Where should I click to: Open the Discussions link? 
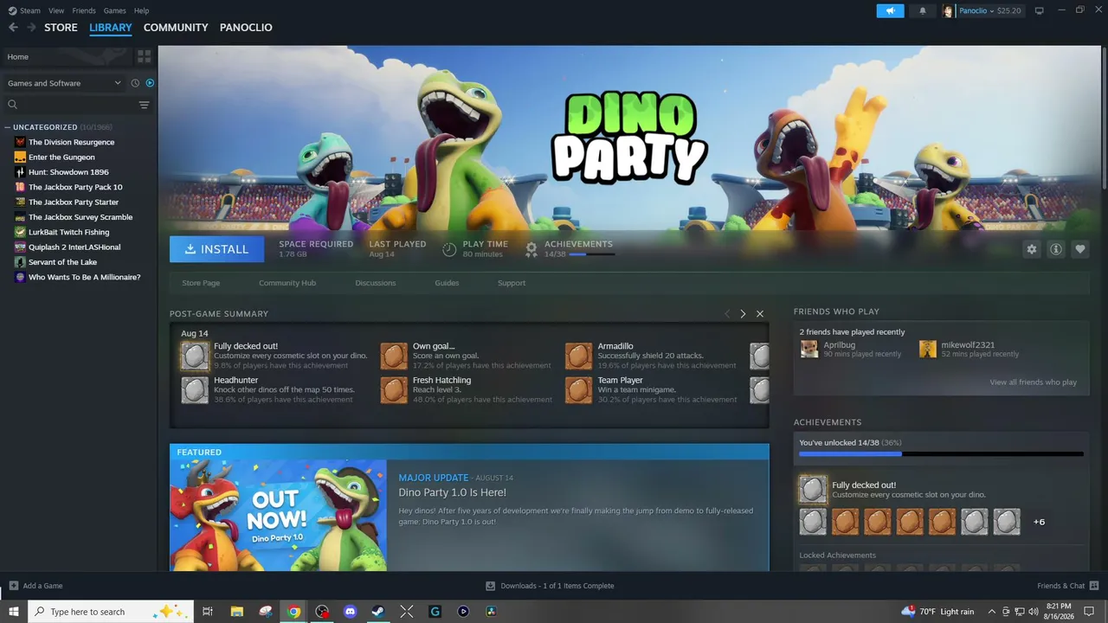coord(376,283)
